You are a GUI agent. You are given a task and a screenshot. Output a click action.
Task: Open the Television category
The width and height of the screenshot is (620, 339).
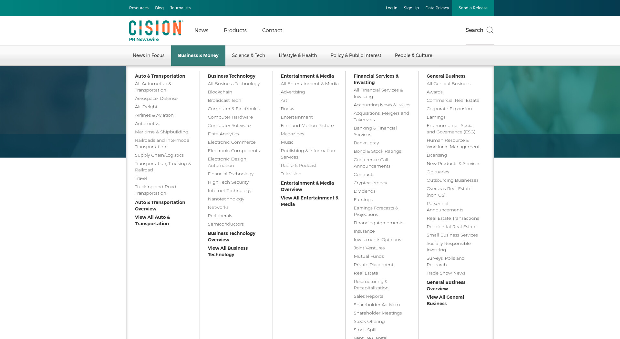291,174
